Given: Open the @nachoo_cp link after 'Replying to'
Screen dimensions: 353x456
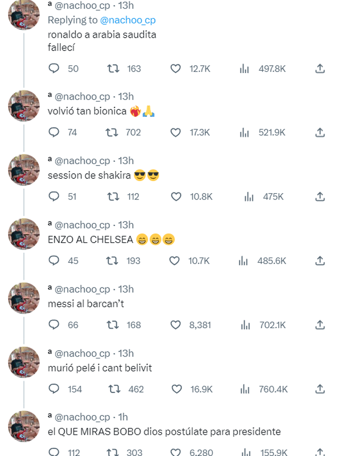Looking at the screenshot, I should click(127, 20).
